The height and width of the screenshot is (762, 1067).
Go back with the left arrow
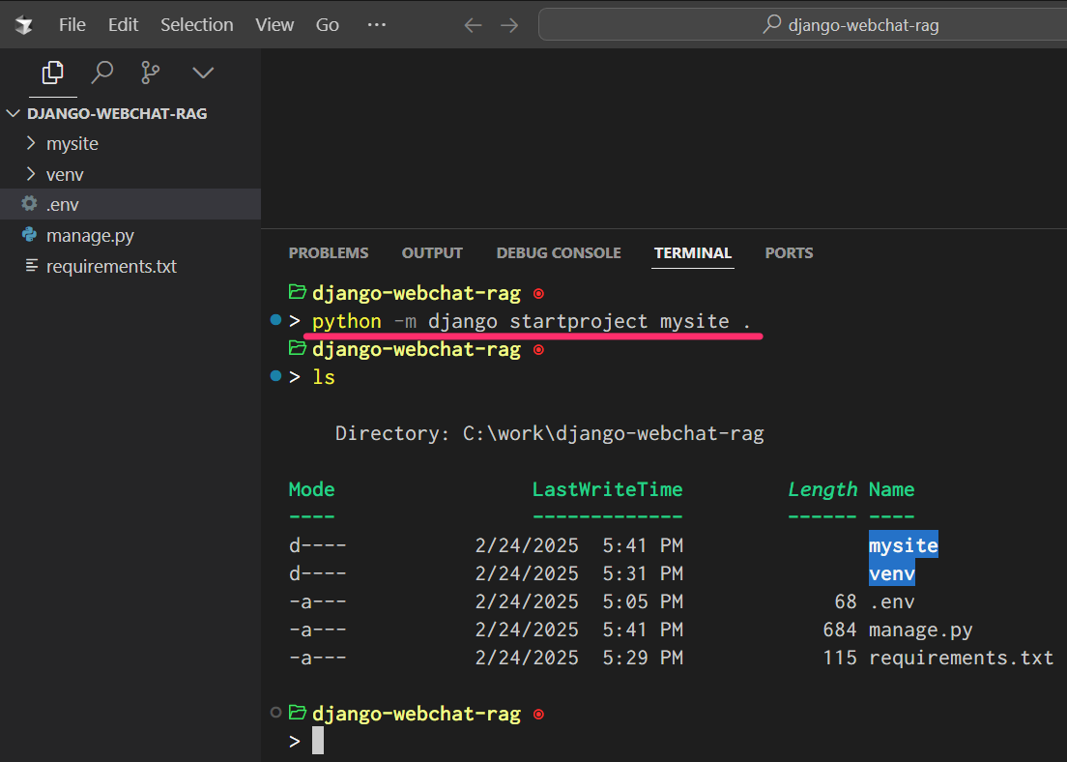(473, 25)
